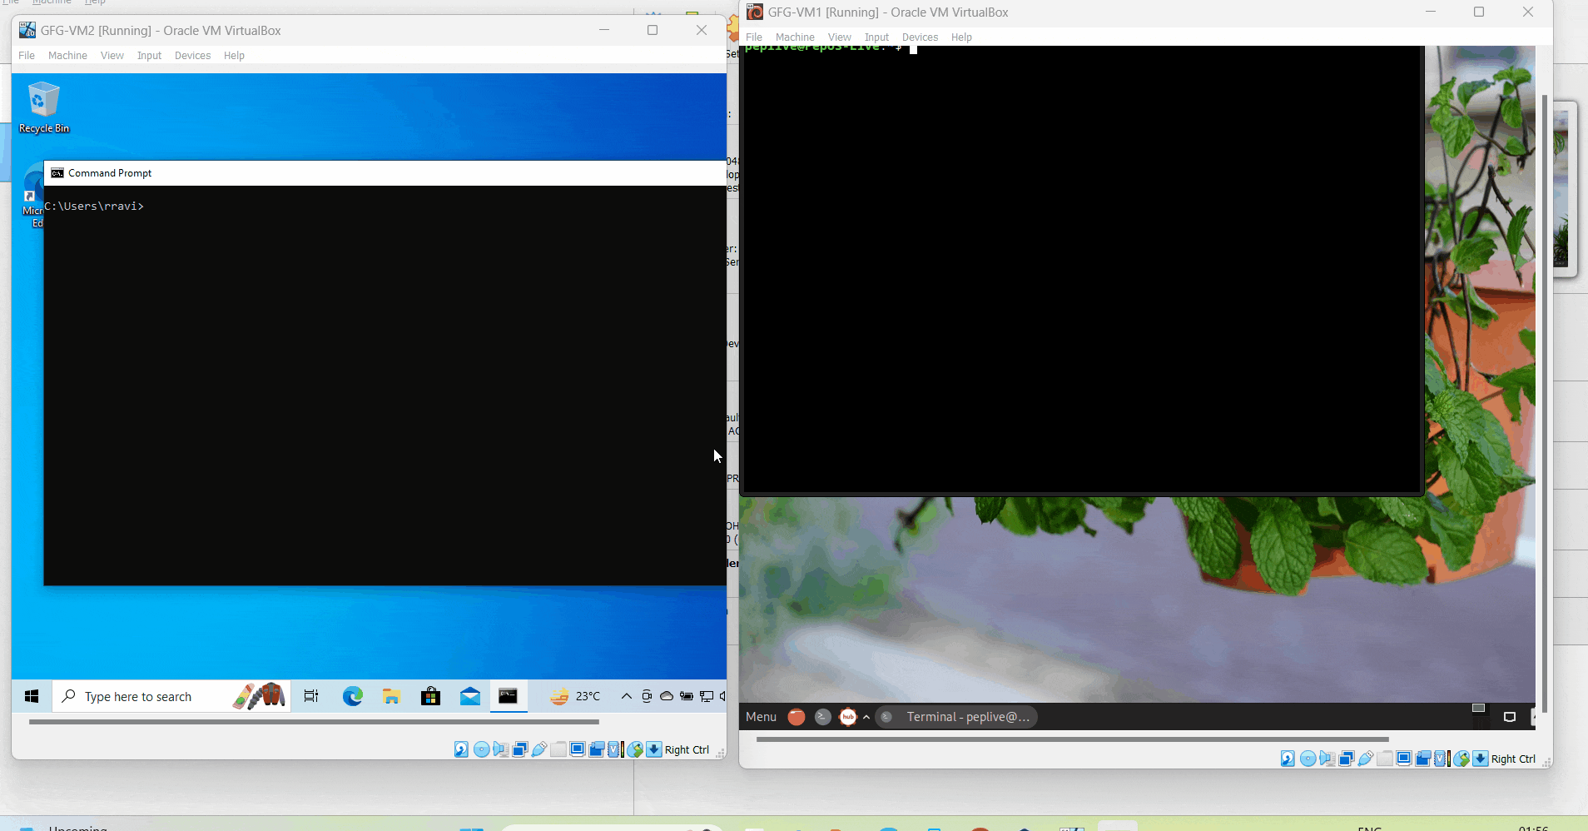Click hard disk activity icon in GFG-VM2 status bar
The width and height of the screenshot is (1588, 831).
[461, 749]
